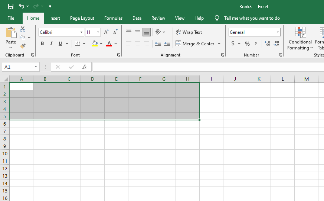Undo the last action
324x201 pixels.
pos(22,6)
